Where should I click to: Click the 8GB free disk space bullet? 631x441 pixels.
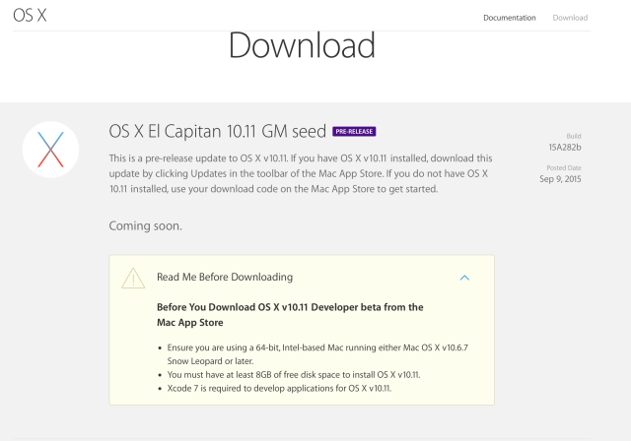[294, 375]
